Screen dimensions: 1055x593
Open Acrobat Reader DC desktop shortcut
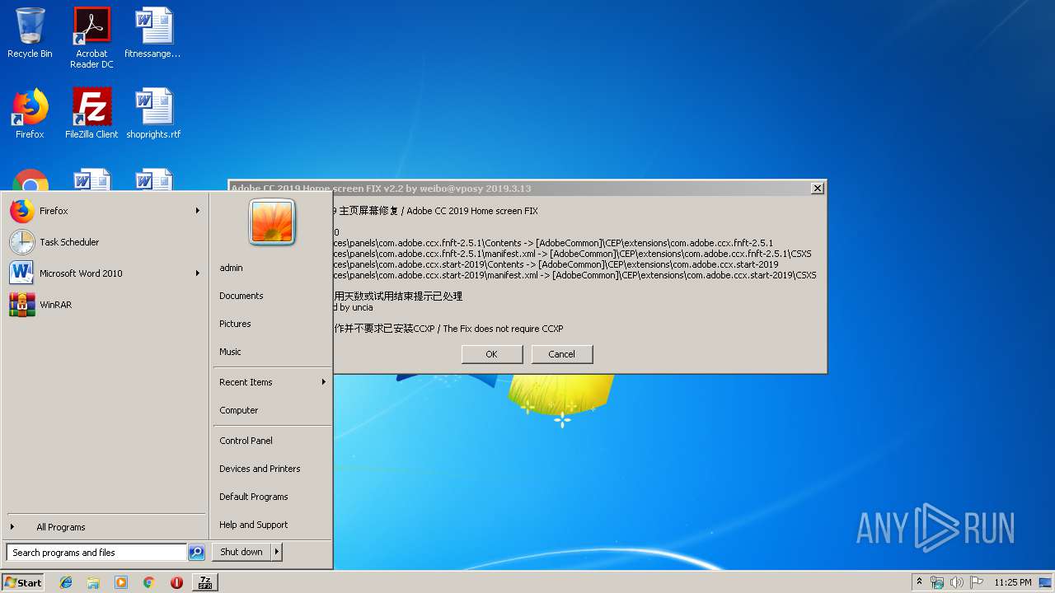point(91,37)
